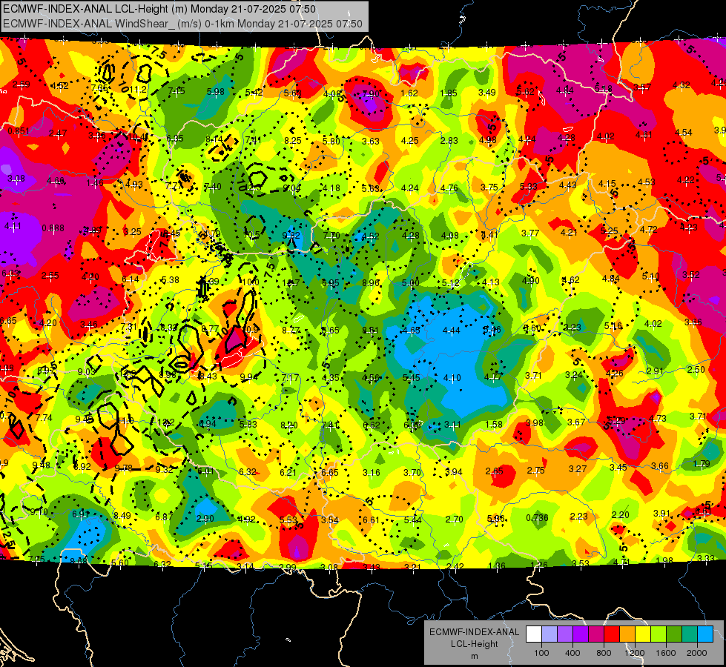Select the light green swatch above 1600

click(659, 634)
